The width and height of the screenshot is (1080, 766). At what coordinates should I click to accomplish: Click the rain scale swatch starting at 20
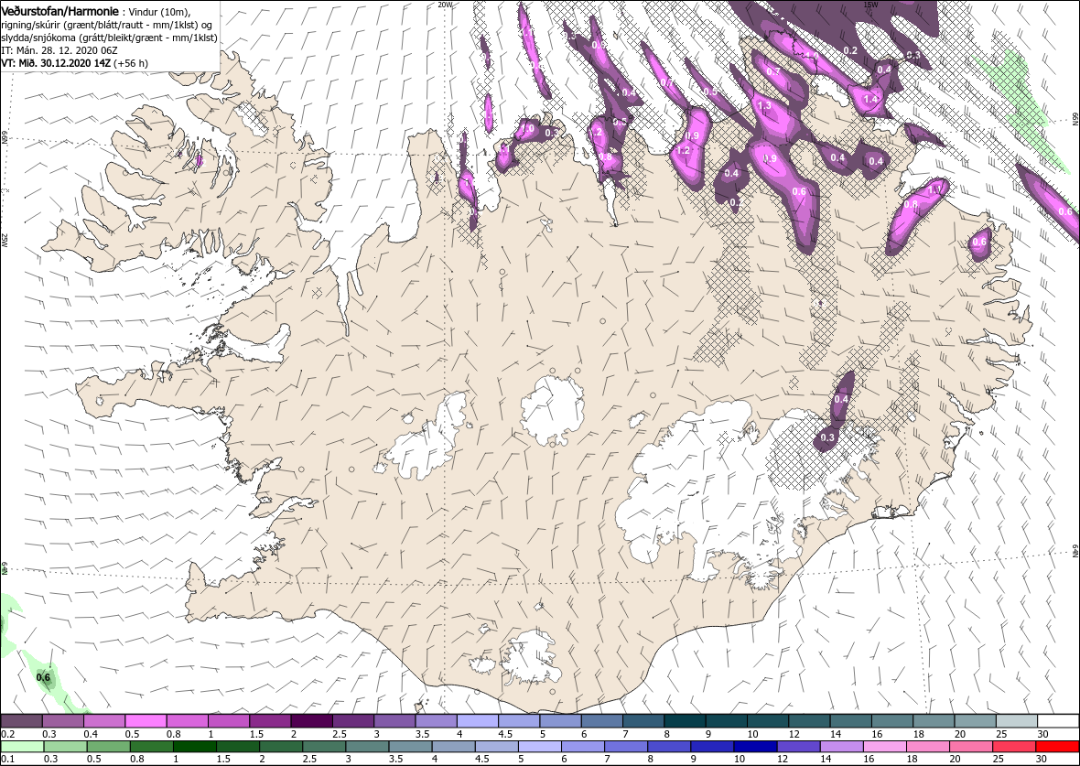pyautogui.click(x=970, y=748)
